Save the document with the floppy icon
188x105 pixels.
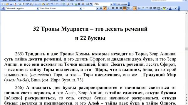pyautogui.click(x=11, y=4)
